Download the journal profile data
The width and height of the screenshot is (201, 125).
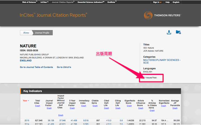[169, 32]
